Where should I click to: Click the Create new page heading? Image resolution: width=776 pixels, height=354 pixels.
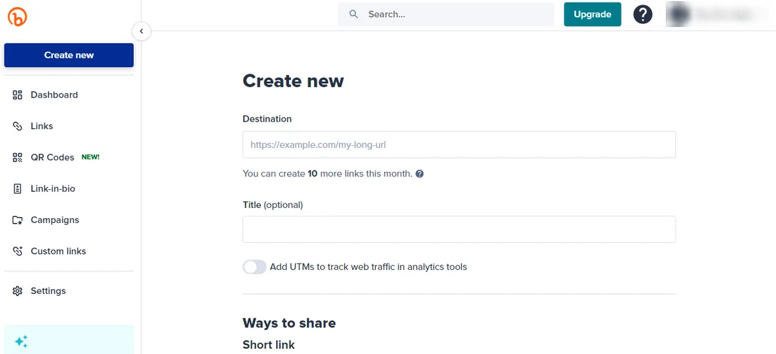293,81
